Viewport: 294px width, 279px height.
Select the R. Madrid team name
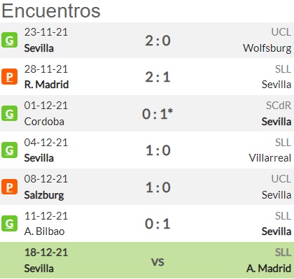[46, 85]
